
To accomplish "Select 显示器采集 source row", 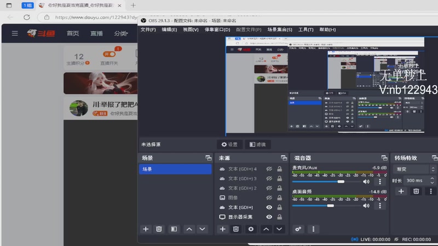I will (240, 216).
